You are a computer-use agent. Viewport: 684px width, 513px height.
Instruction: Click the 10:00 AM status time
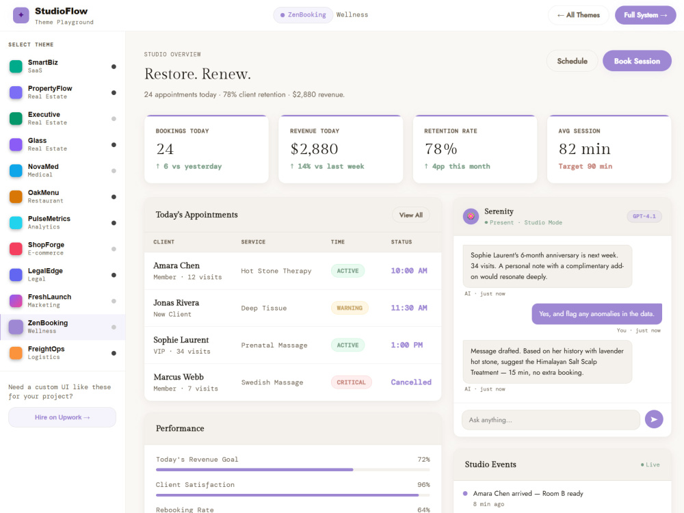point(409,271)
